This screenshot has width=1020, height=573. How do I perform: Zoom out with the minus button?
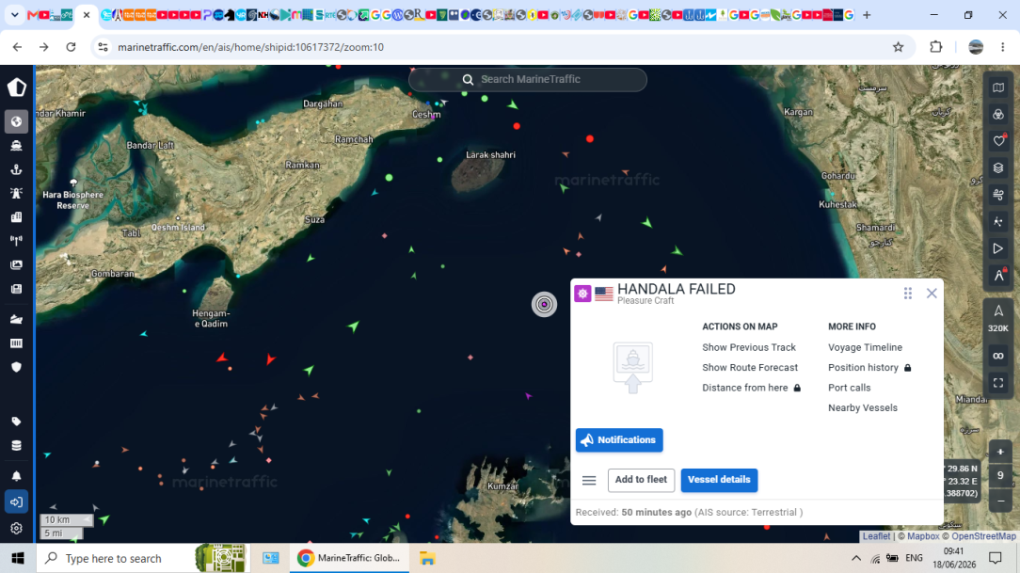pyautogui.click(x=1000, y=501)
